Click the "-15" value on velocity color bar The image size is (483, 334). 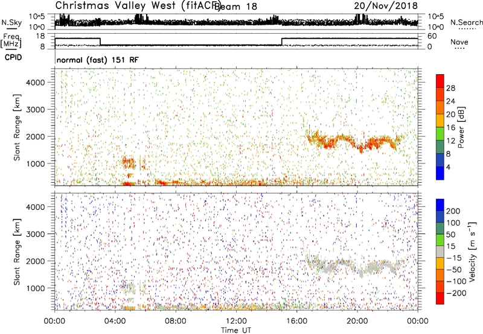(454, 257)
